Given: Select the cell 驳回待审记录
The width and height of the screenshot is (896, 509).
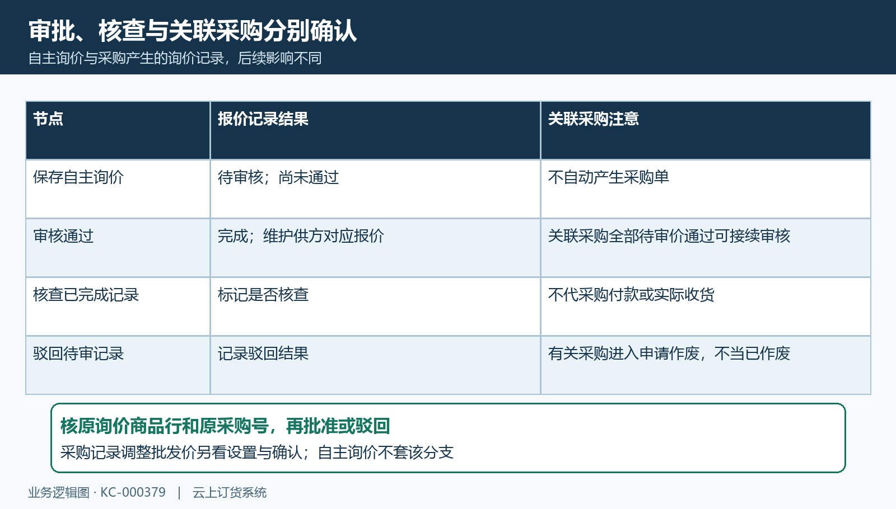Looking at the screenshot, I should (118, 365).
